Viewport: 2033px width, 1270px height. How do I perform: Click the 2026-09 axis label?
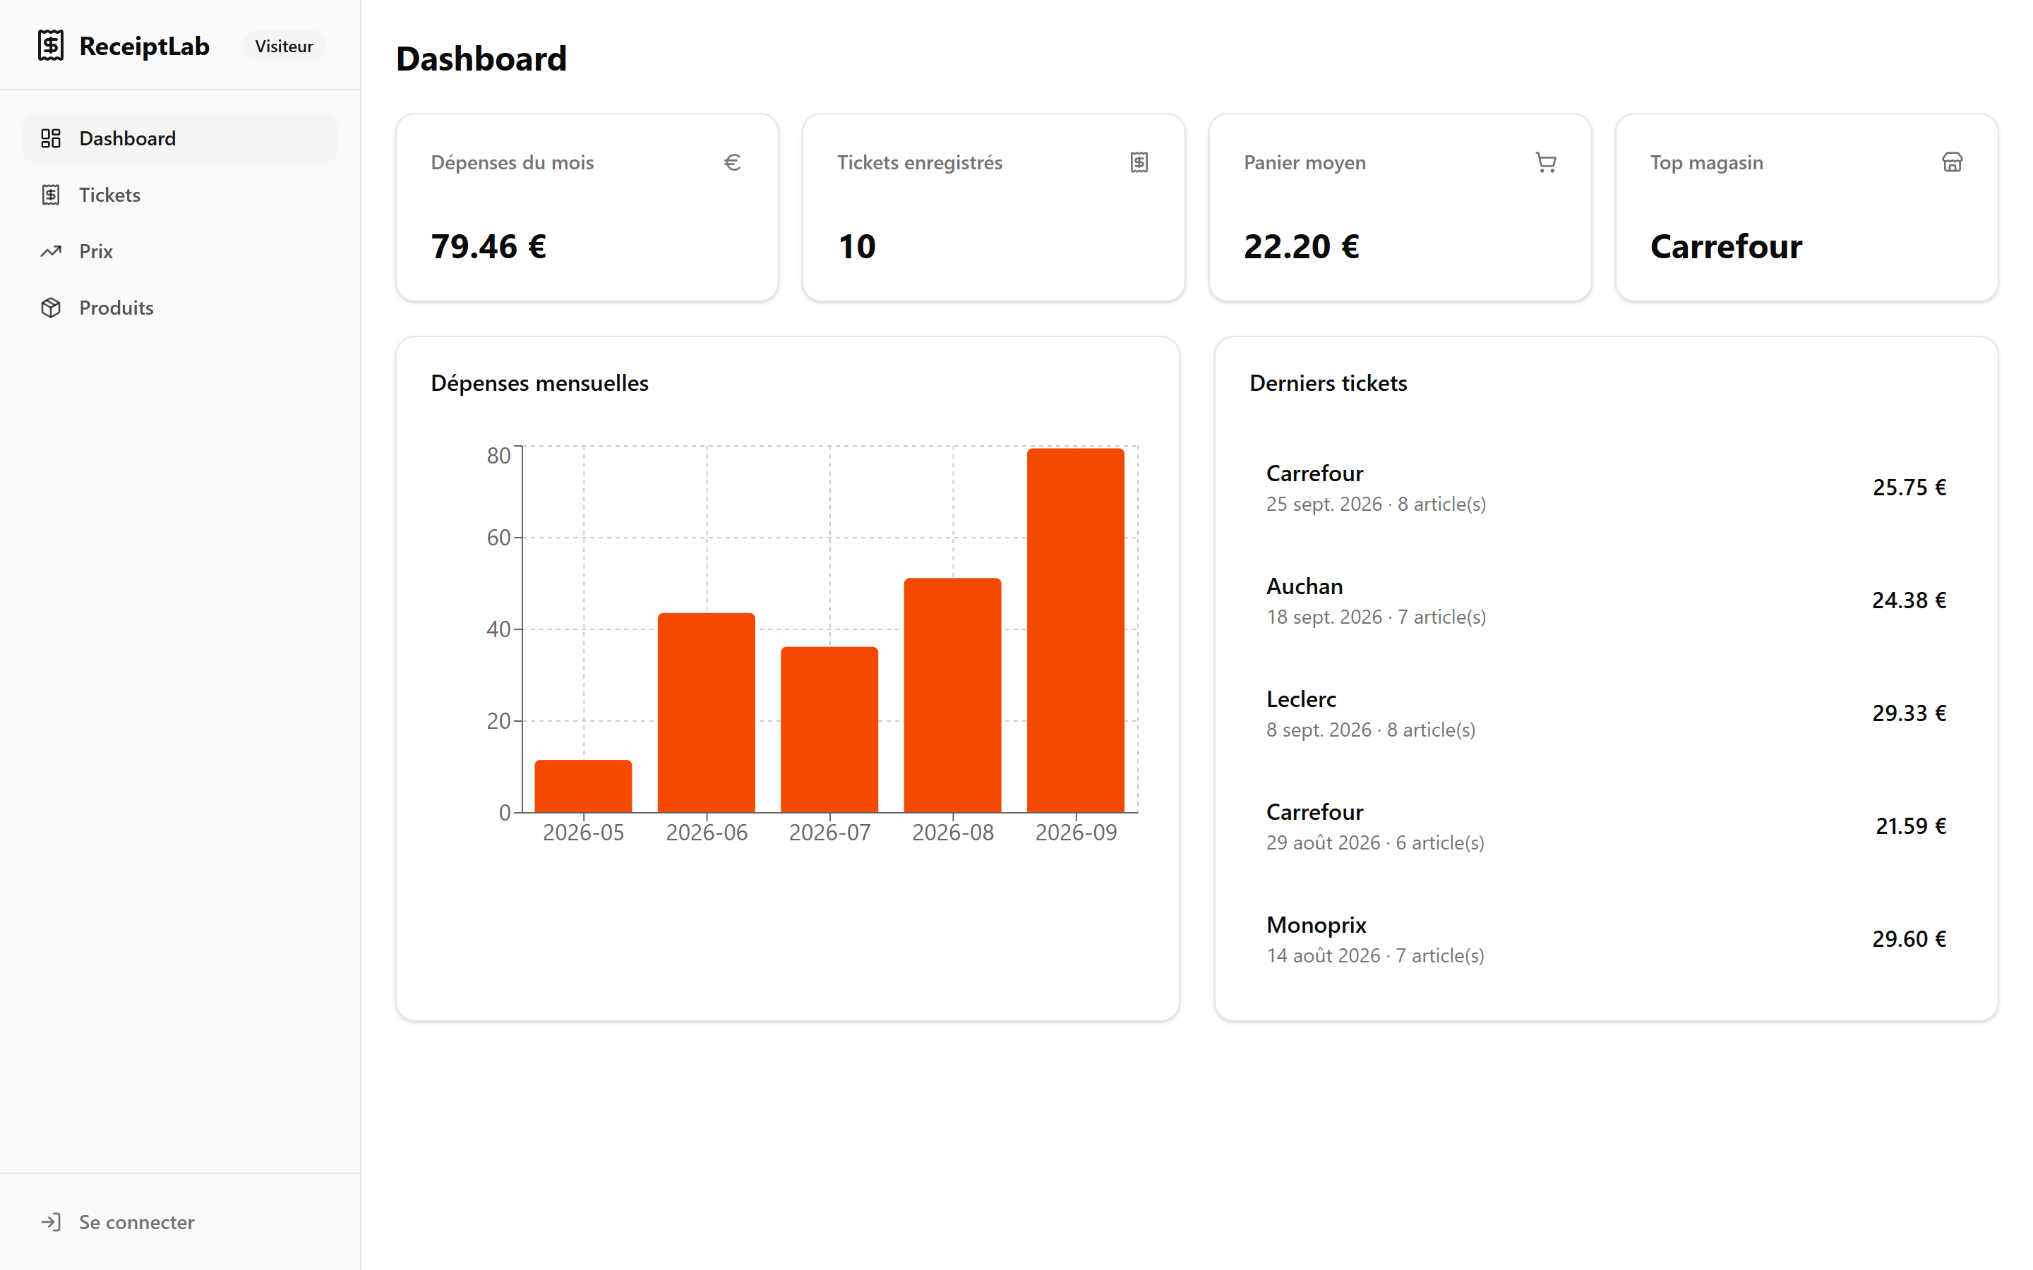1076,833
